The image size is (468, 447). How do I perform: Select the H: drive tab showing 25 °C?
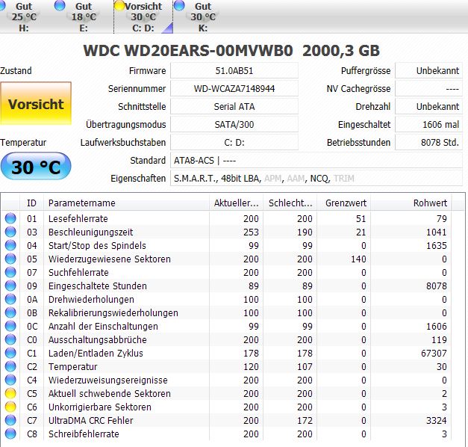[24, 16]
